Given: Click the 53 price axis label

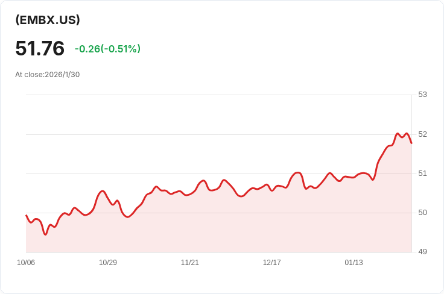Looking at the screenshot, I should 422,95.
